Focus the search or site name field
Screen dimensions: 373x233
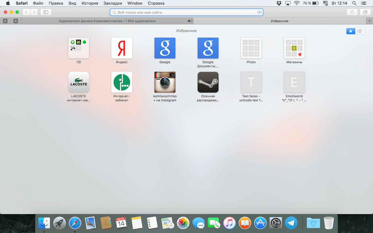[x=187, y=12]
